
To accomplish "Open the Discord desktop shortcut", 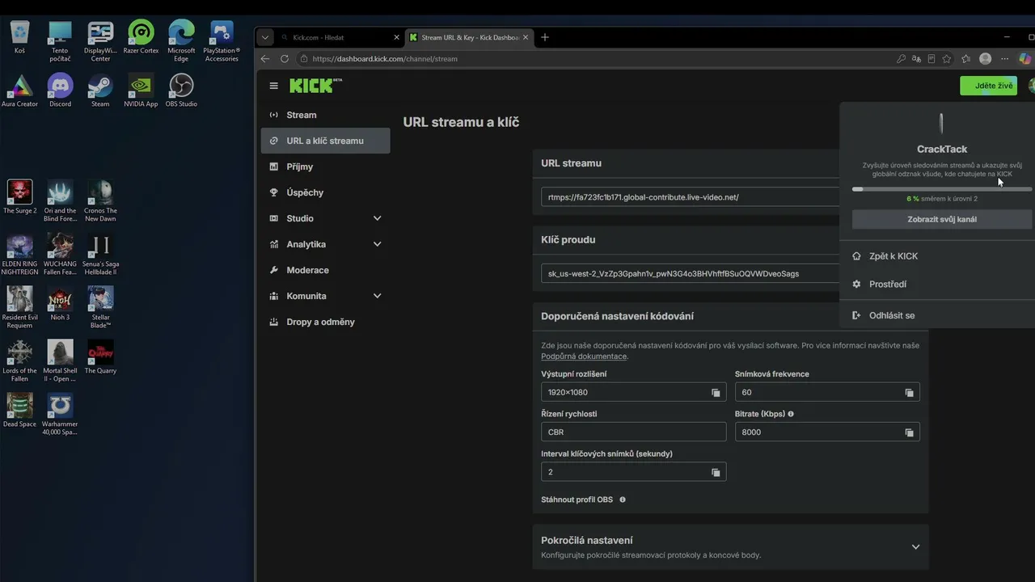I will 60,91.
